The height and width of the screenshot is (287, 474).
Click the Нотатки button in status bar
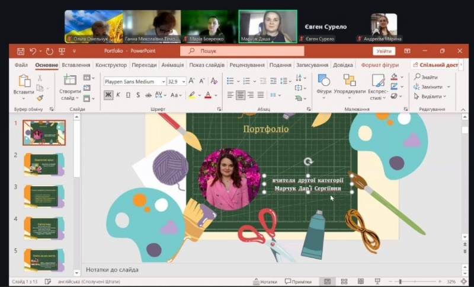(x=265, y=282)
